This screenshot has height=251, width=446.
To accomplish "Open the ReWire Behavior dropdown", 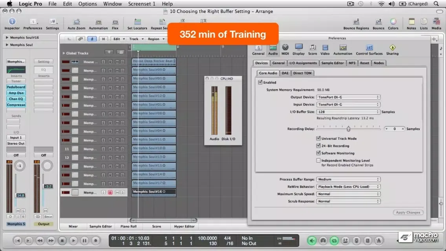I will point(348,187).
